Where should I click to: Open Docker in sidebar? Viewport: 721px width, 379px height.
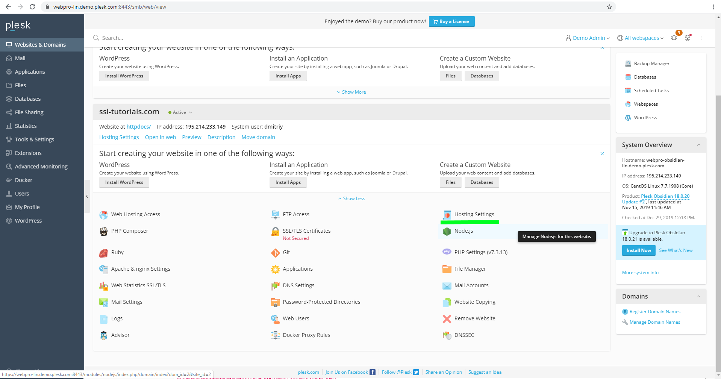pos(42,180)
